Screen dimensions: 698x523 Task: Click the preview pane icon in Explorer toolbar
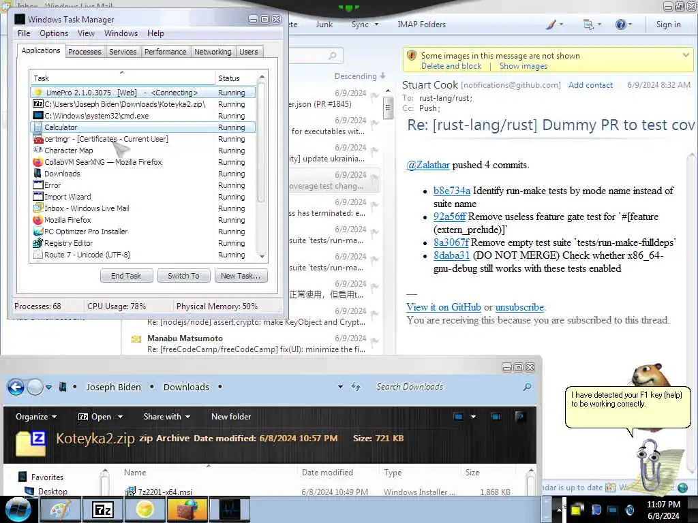496,417
